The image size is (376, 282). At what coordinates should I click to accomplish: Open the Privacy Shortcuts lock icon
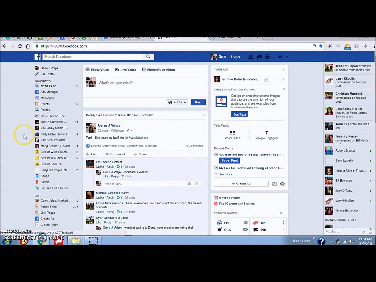coord(280,57)
